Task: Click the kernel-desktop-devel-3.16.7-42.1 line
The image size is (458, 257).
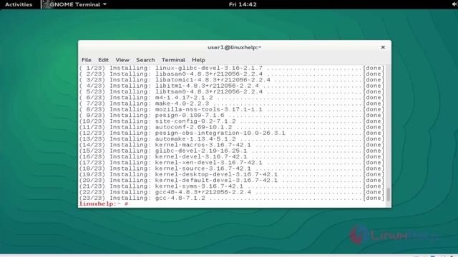Action: click(x=232, y=174)
